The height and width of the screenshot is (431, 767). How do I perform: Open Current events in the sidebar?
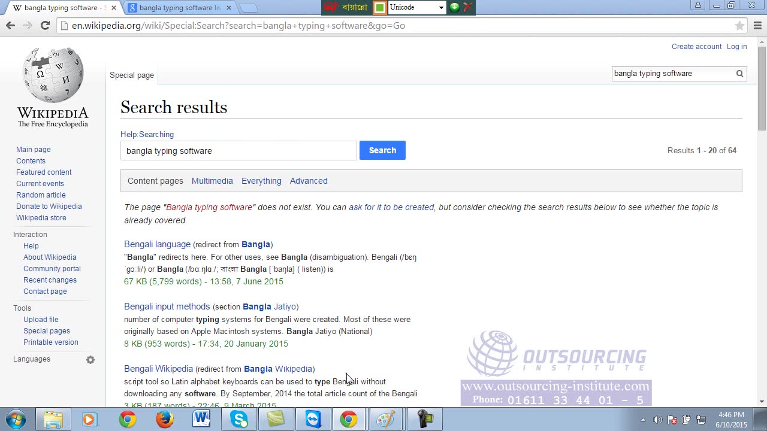pos(40,184)
